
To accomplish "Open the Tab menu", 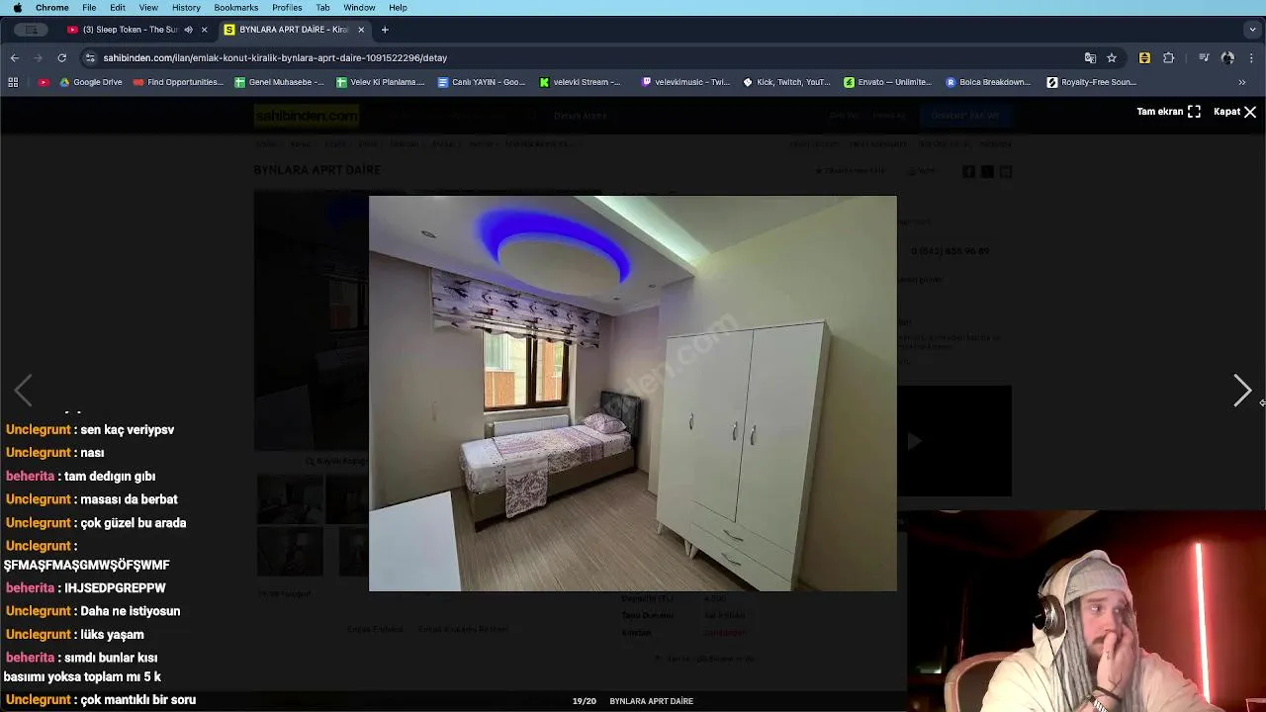I will click(322, 8).
